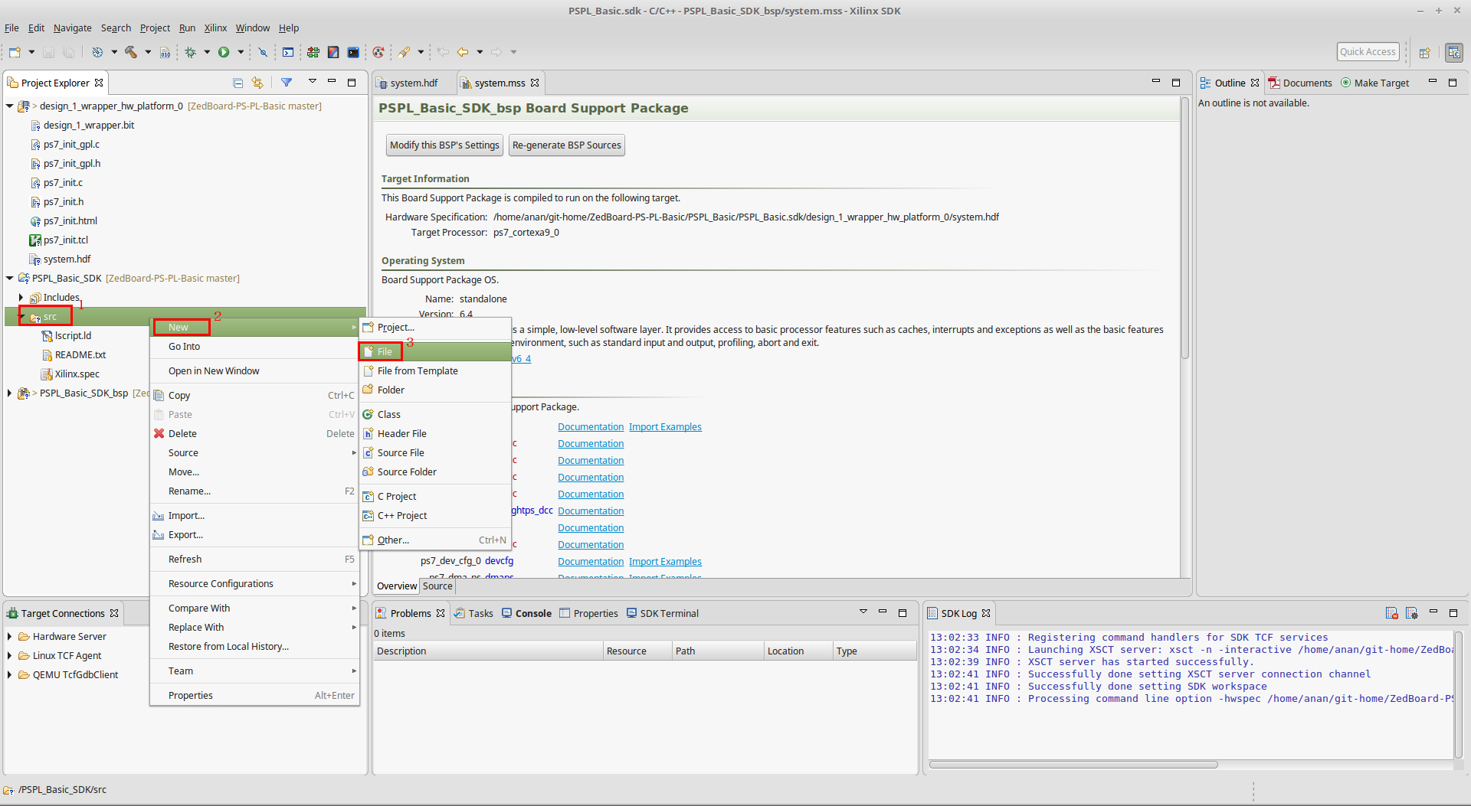Select Folder in the New submenu
The width and height of the screenshot is (1471, 806).
pos(435,390)
